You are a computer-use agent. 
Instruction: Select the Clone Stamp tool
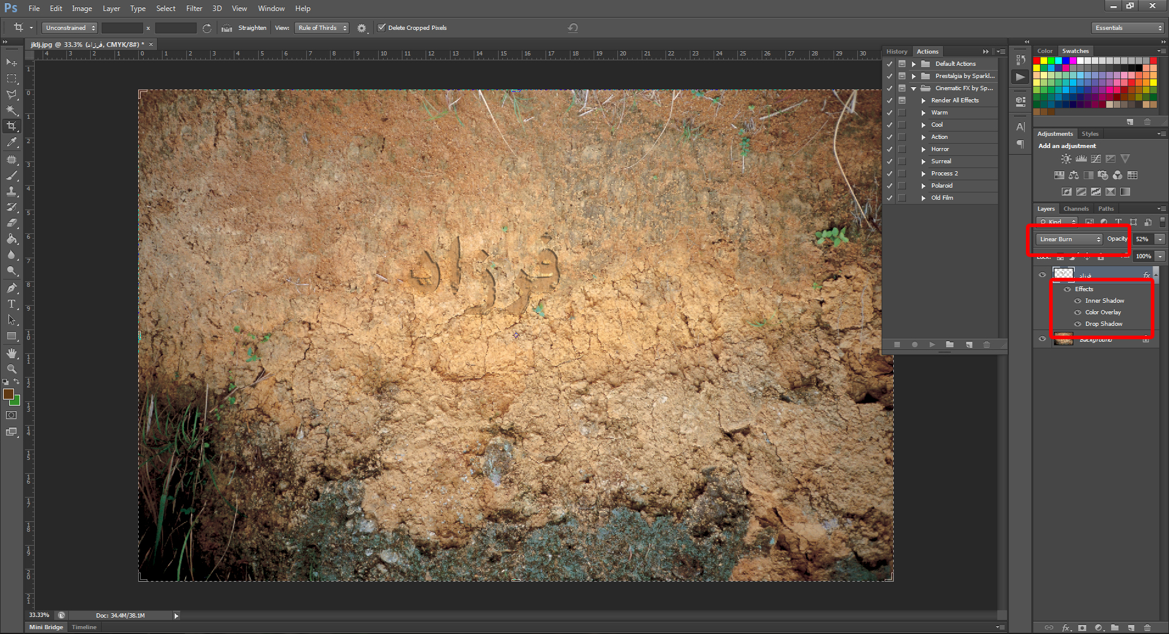pos(12,191)
